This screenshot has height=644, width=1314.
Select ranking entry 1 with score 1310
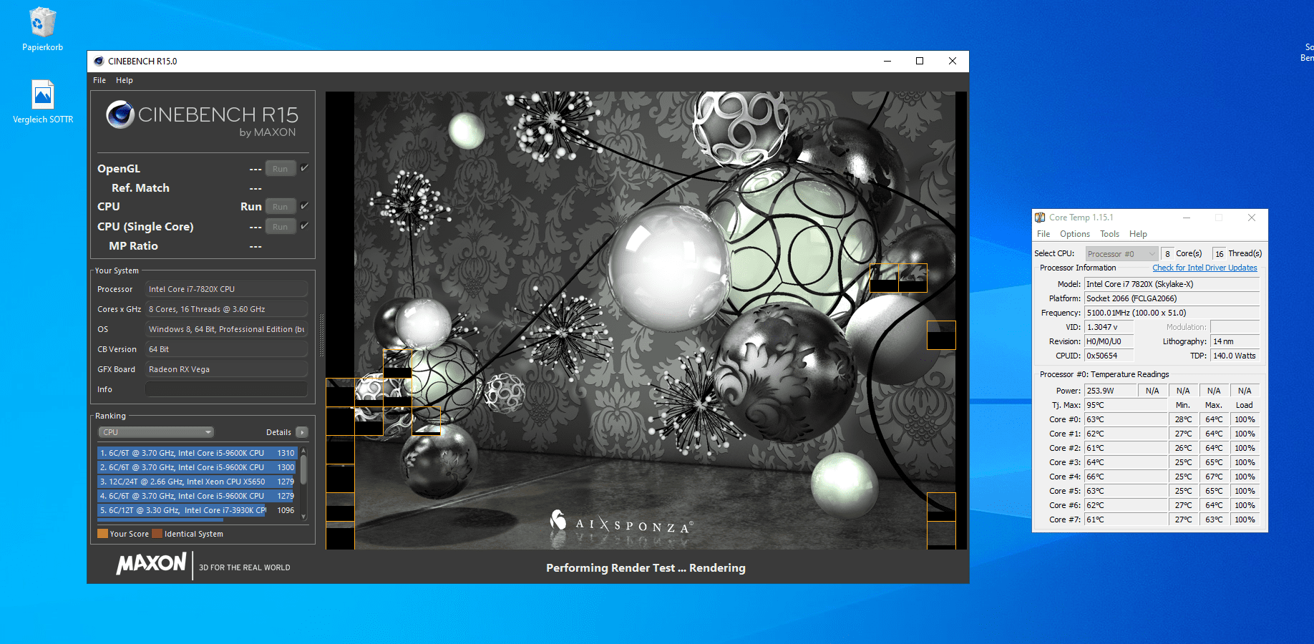click(197, 453)
